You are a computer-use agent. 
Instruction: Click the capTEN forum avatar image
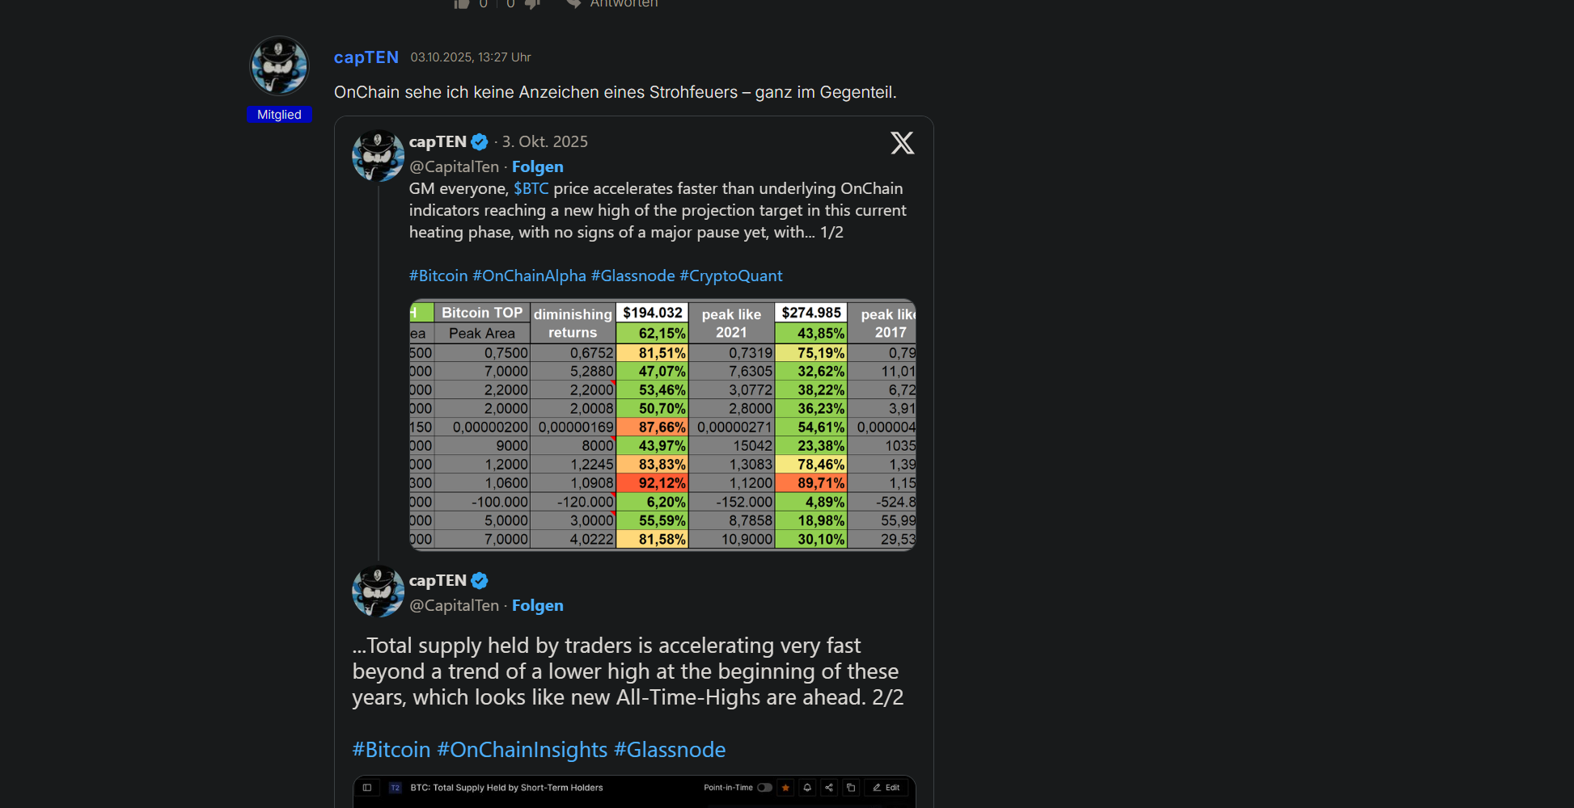coord(279,65)
